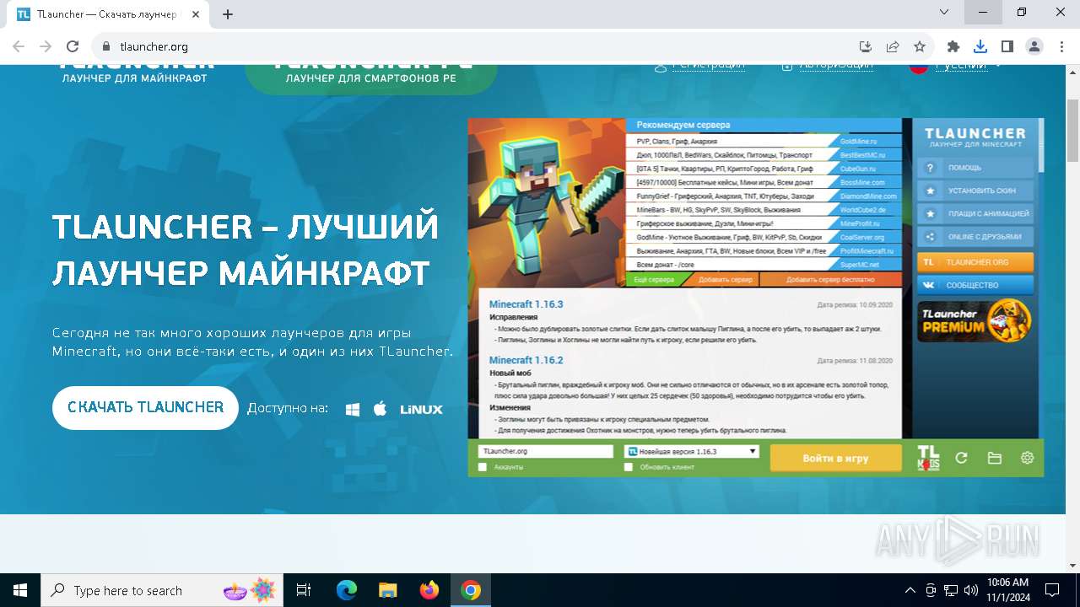Viewport: 1080px width, 607px height.
Task: Launch Microsoft Edge from the taskbar
Action: (x=347, y=590)
